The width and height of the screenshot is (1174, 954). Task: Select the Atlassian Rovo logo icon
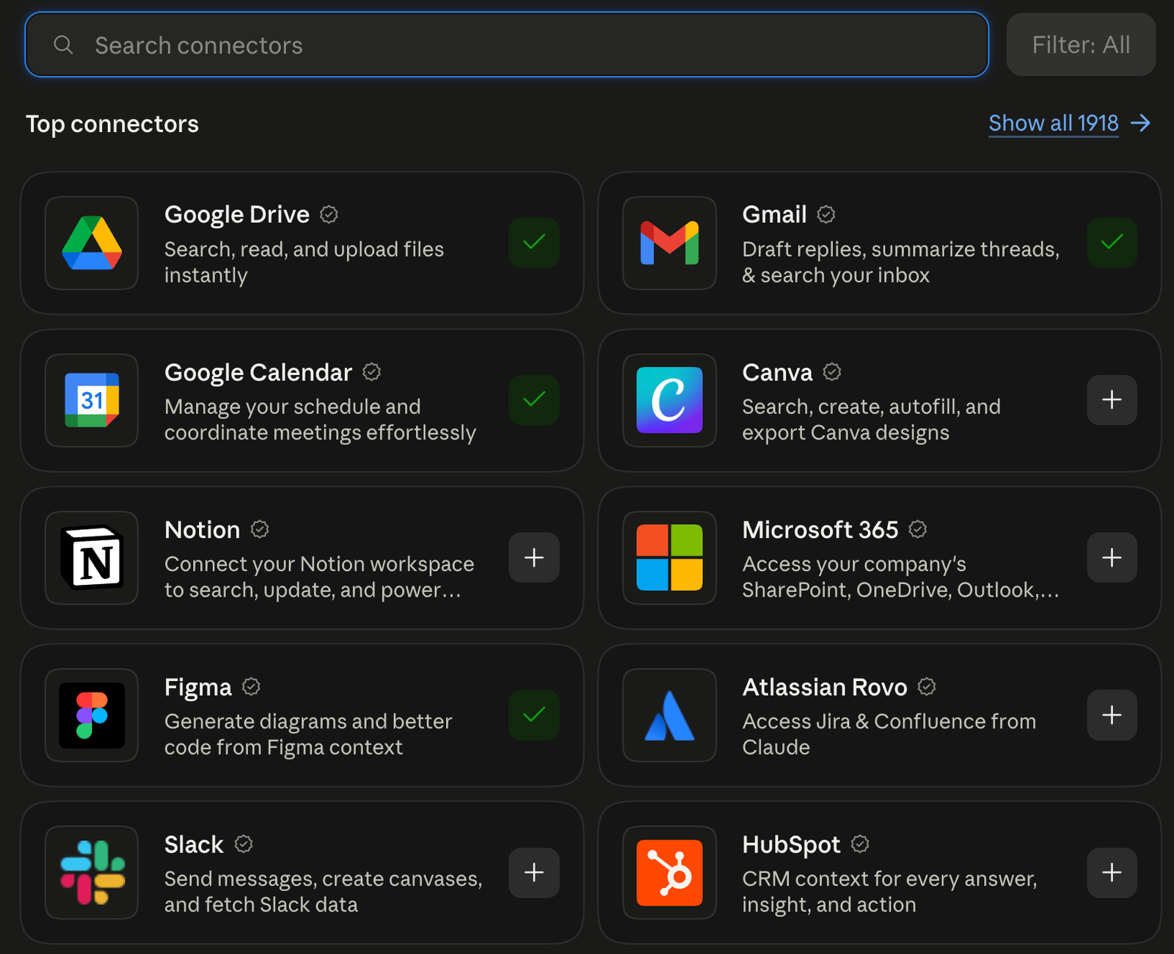[x=669, y=715]
